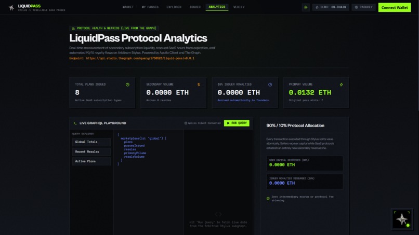Click the clock icon on Total Plans Issued card
419x235 pixels.
(127, 85)
